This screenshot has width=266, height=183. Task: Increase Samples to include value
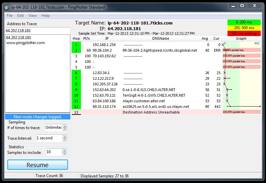click(x=64, y=151)
